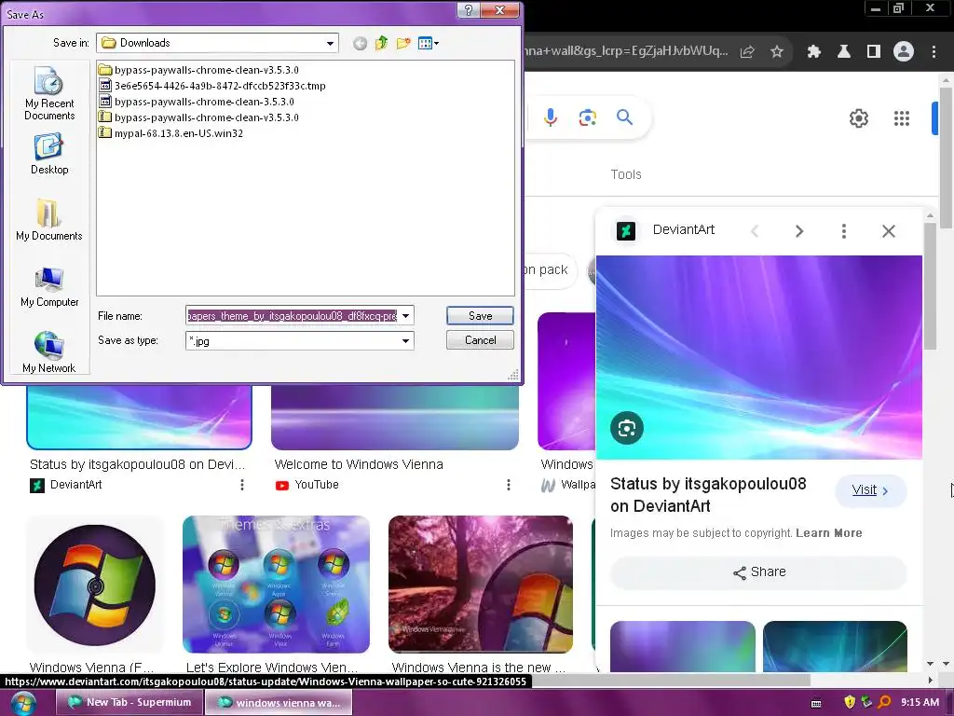The width and height of the screenshot is (954, 716).
Task: Show next image in preview panel
Action: [798, 231]
